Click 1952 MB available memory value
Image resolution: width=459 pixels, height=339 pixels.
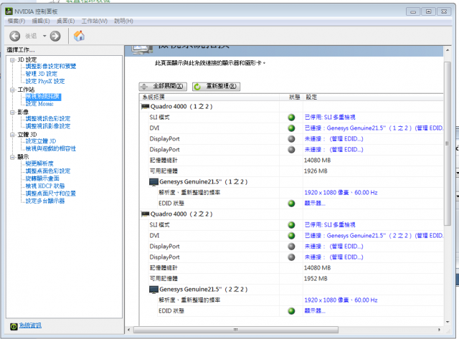(316, 279)
